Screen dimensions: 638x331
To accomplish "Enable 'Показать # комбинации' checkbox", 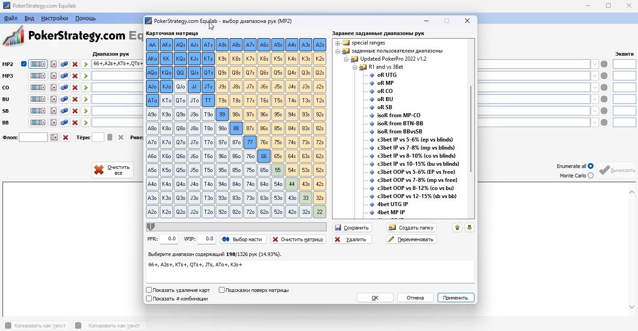I will point(149,298).
